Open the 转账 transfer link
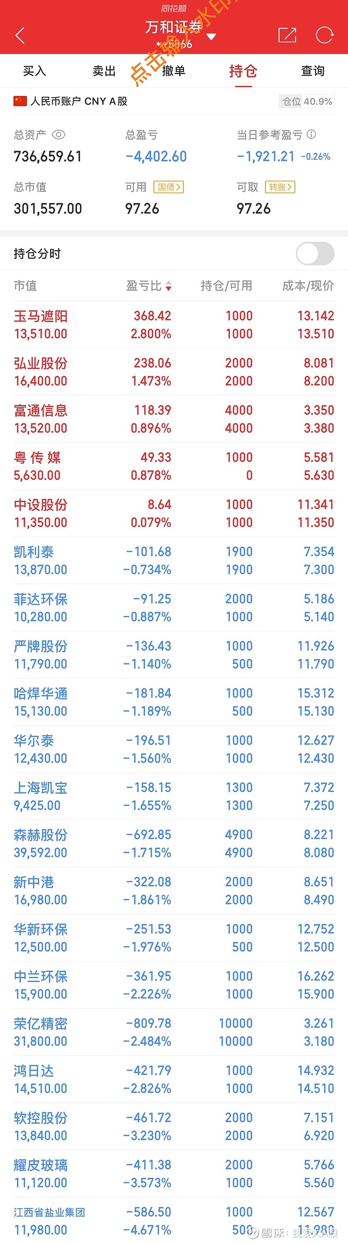This screenshot has width=348, height=1244. pyautogui.click(x=280, y=187)
